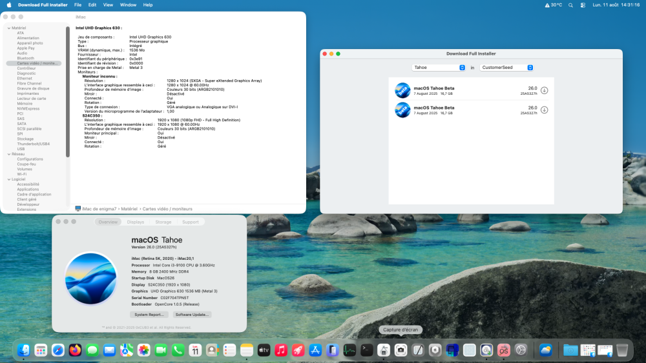Viewport: 646px width, 363px height.
Task: Open System Settings gear in the Dock
Action: click(521, 350)
